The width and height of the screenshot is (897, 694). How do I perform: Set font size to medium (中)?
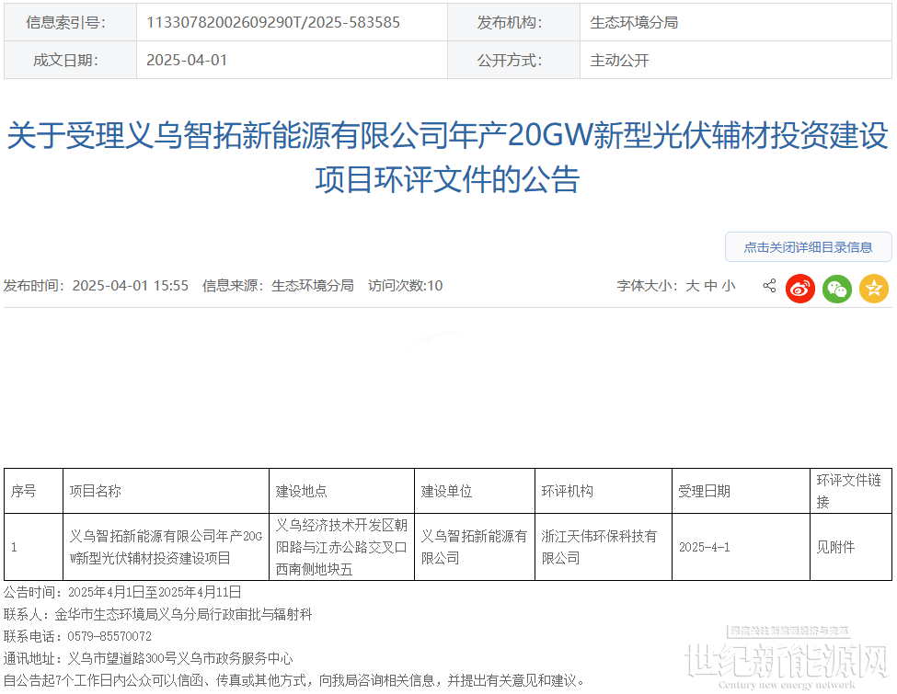(711, 286)
